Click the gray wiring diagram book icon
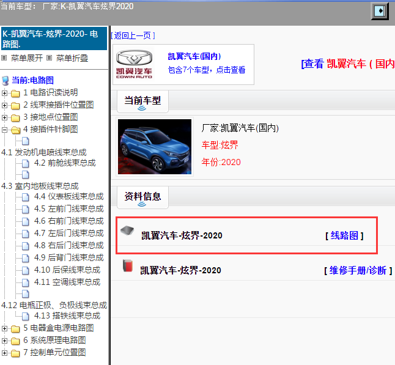The image size is (395, 365). (127, 230)
